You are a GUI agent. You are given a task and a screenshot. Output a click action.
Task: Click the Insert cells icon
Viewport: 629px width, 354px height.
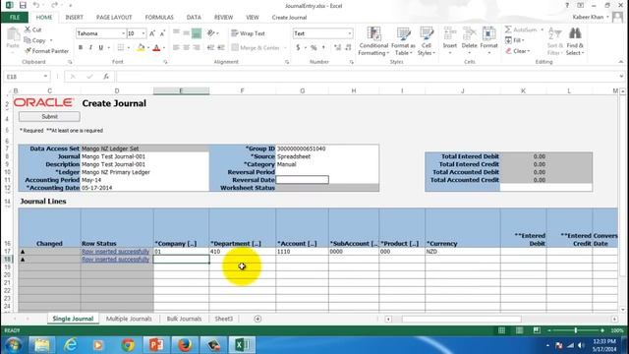point(450,33)
